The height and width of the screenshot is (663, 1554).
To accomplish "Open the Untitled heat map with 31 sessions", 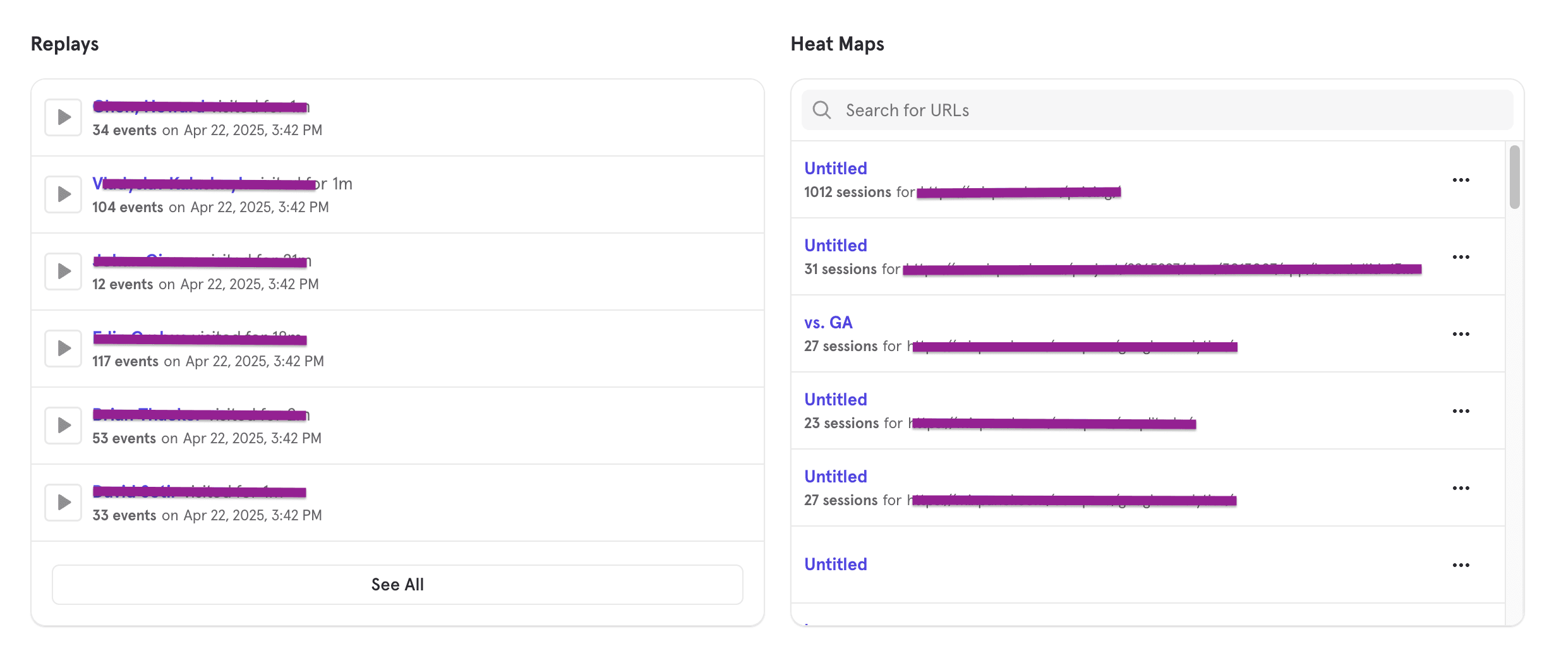I will [835, 245].
